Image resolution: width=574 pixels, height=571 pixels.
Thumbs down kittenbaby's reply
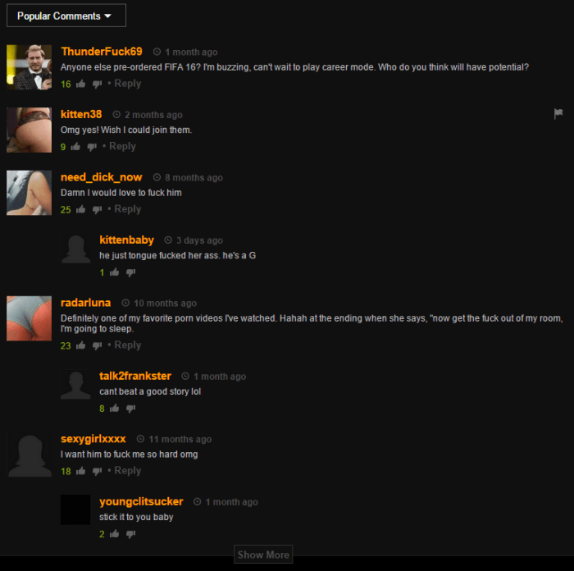130,272
